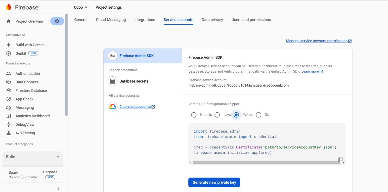
Task: Open the Users and permissions tab
Action: [x=251, y=20]
